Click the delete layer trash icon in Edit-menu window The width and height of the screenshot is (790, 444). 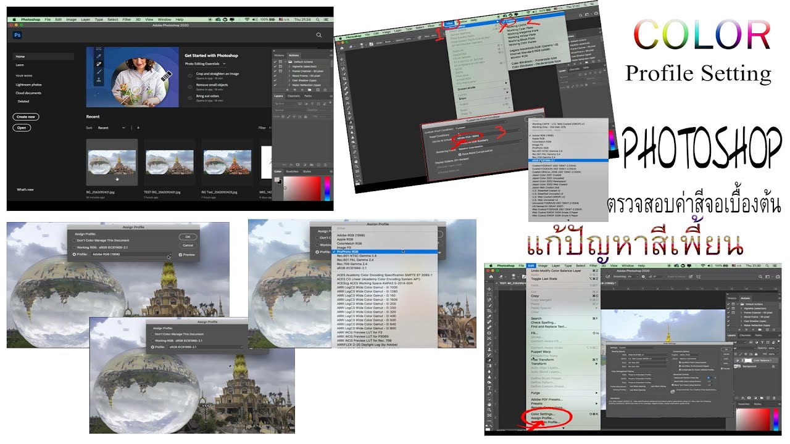774,398
